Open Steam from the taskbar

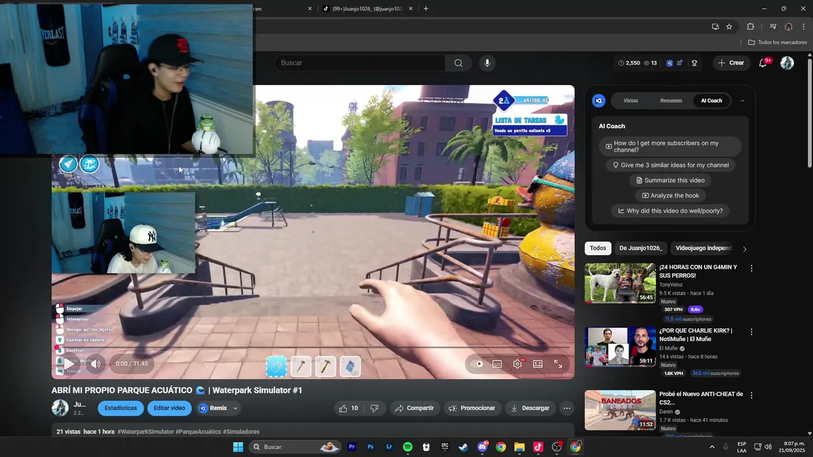coord(464,447)
